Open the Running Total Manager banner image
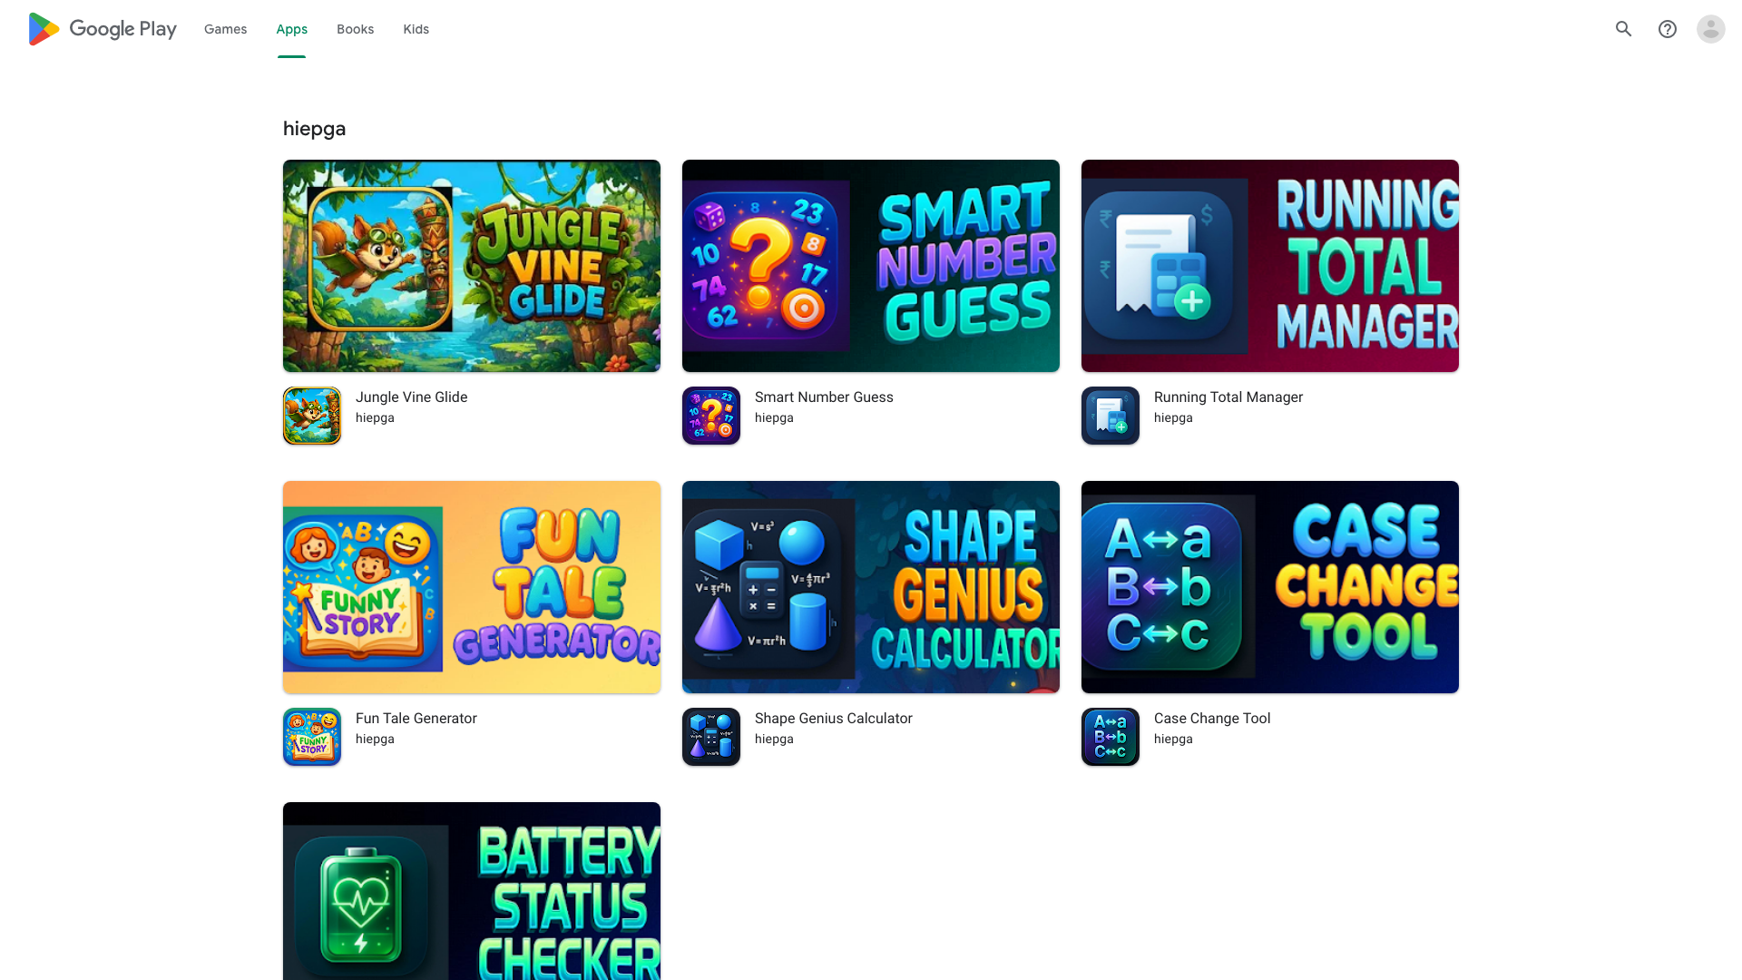The width and height of the screenshot is (1742, 980). point(1270,266)
